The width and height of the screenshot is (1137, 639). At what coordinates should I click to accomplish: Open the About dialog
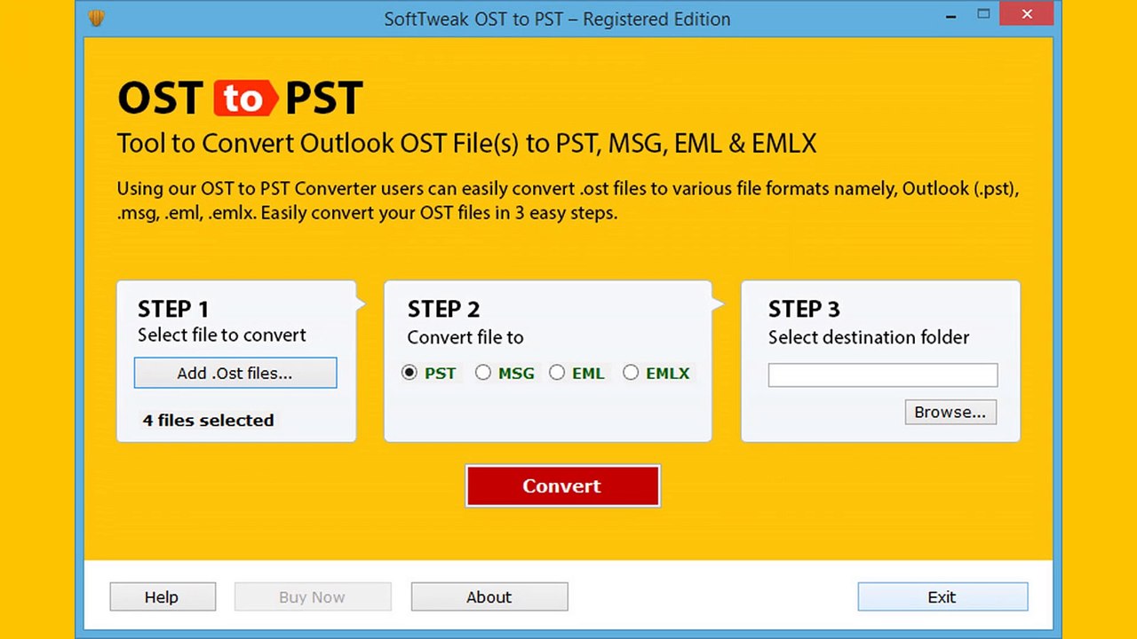tap(489, 597)
